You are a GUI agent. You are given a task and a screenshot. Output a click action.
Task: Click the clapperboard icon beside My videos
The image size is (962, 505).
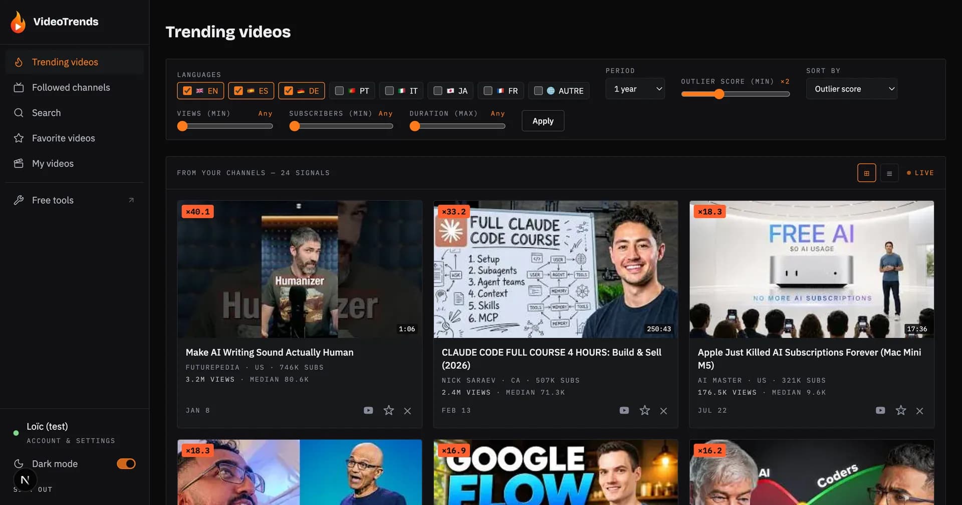19,164
